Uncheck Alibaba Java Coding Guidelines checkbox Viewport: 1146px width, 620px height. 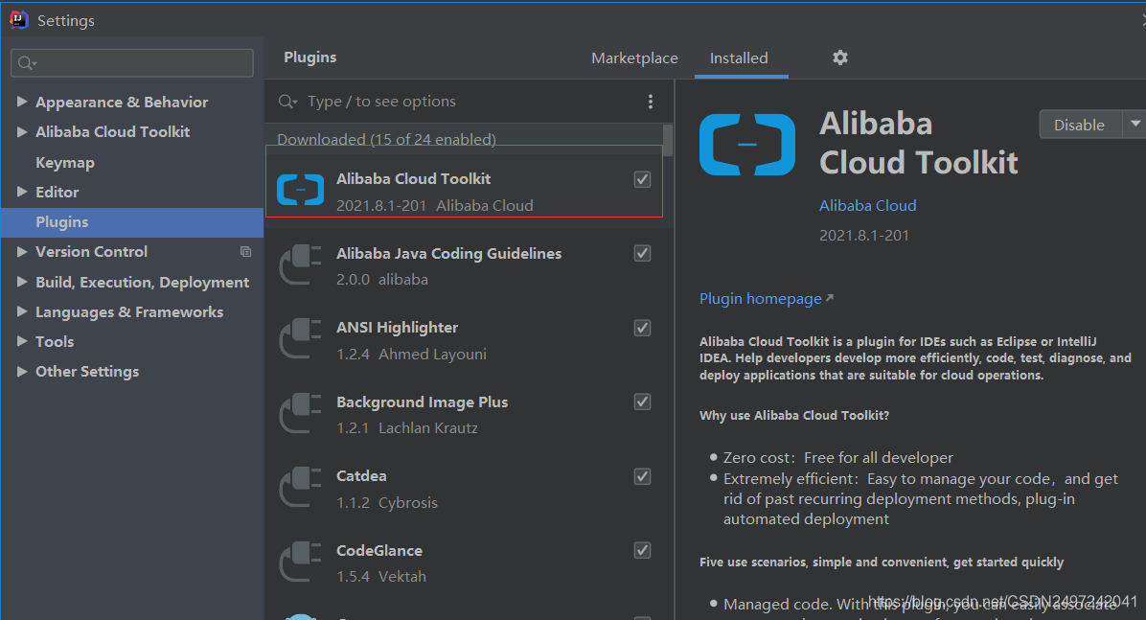point(642,253)
